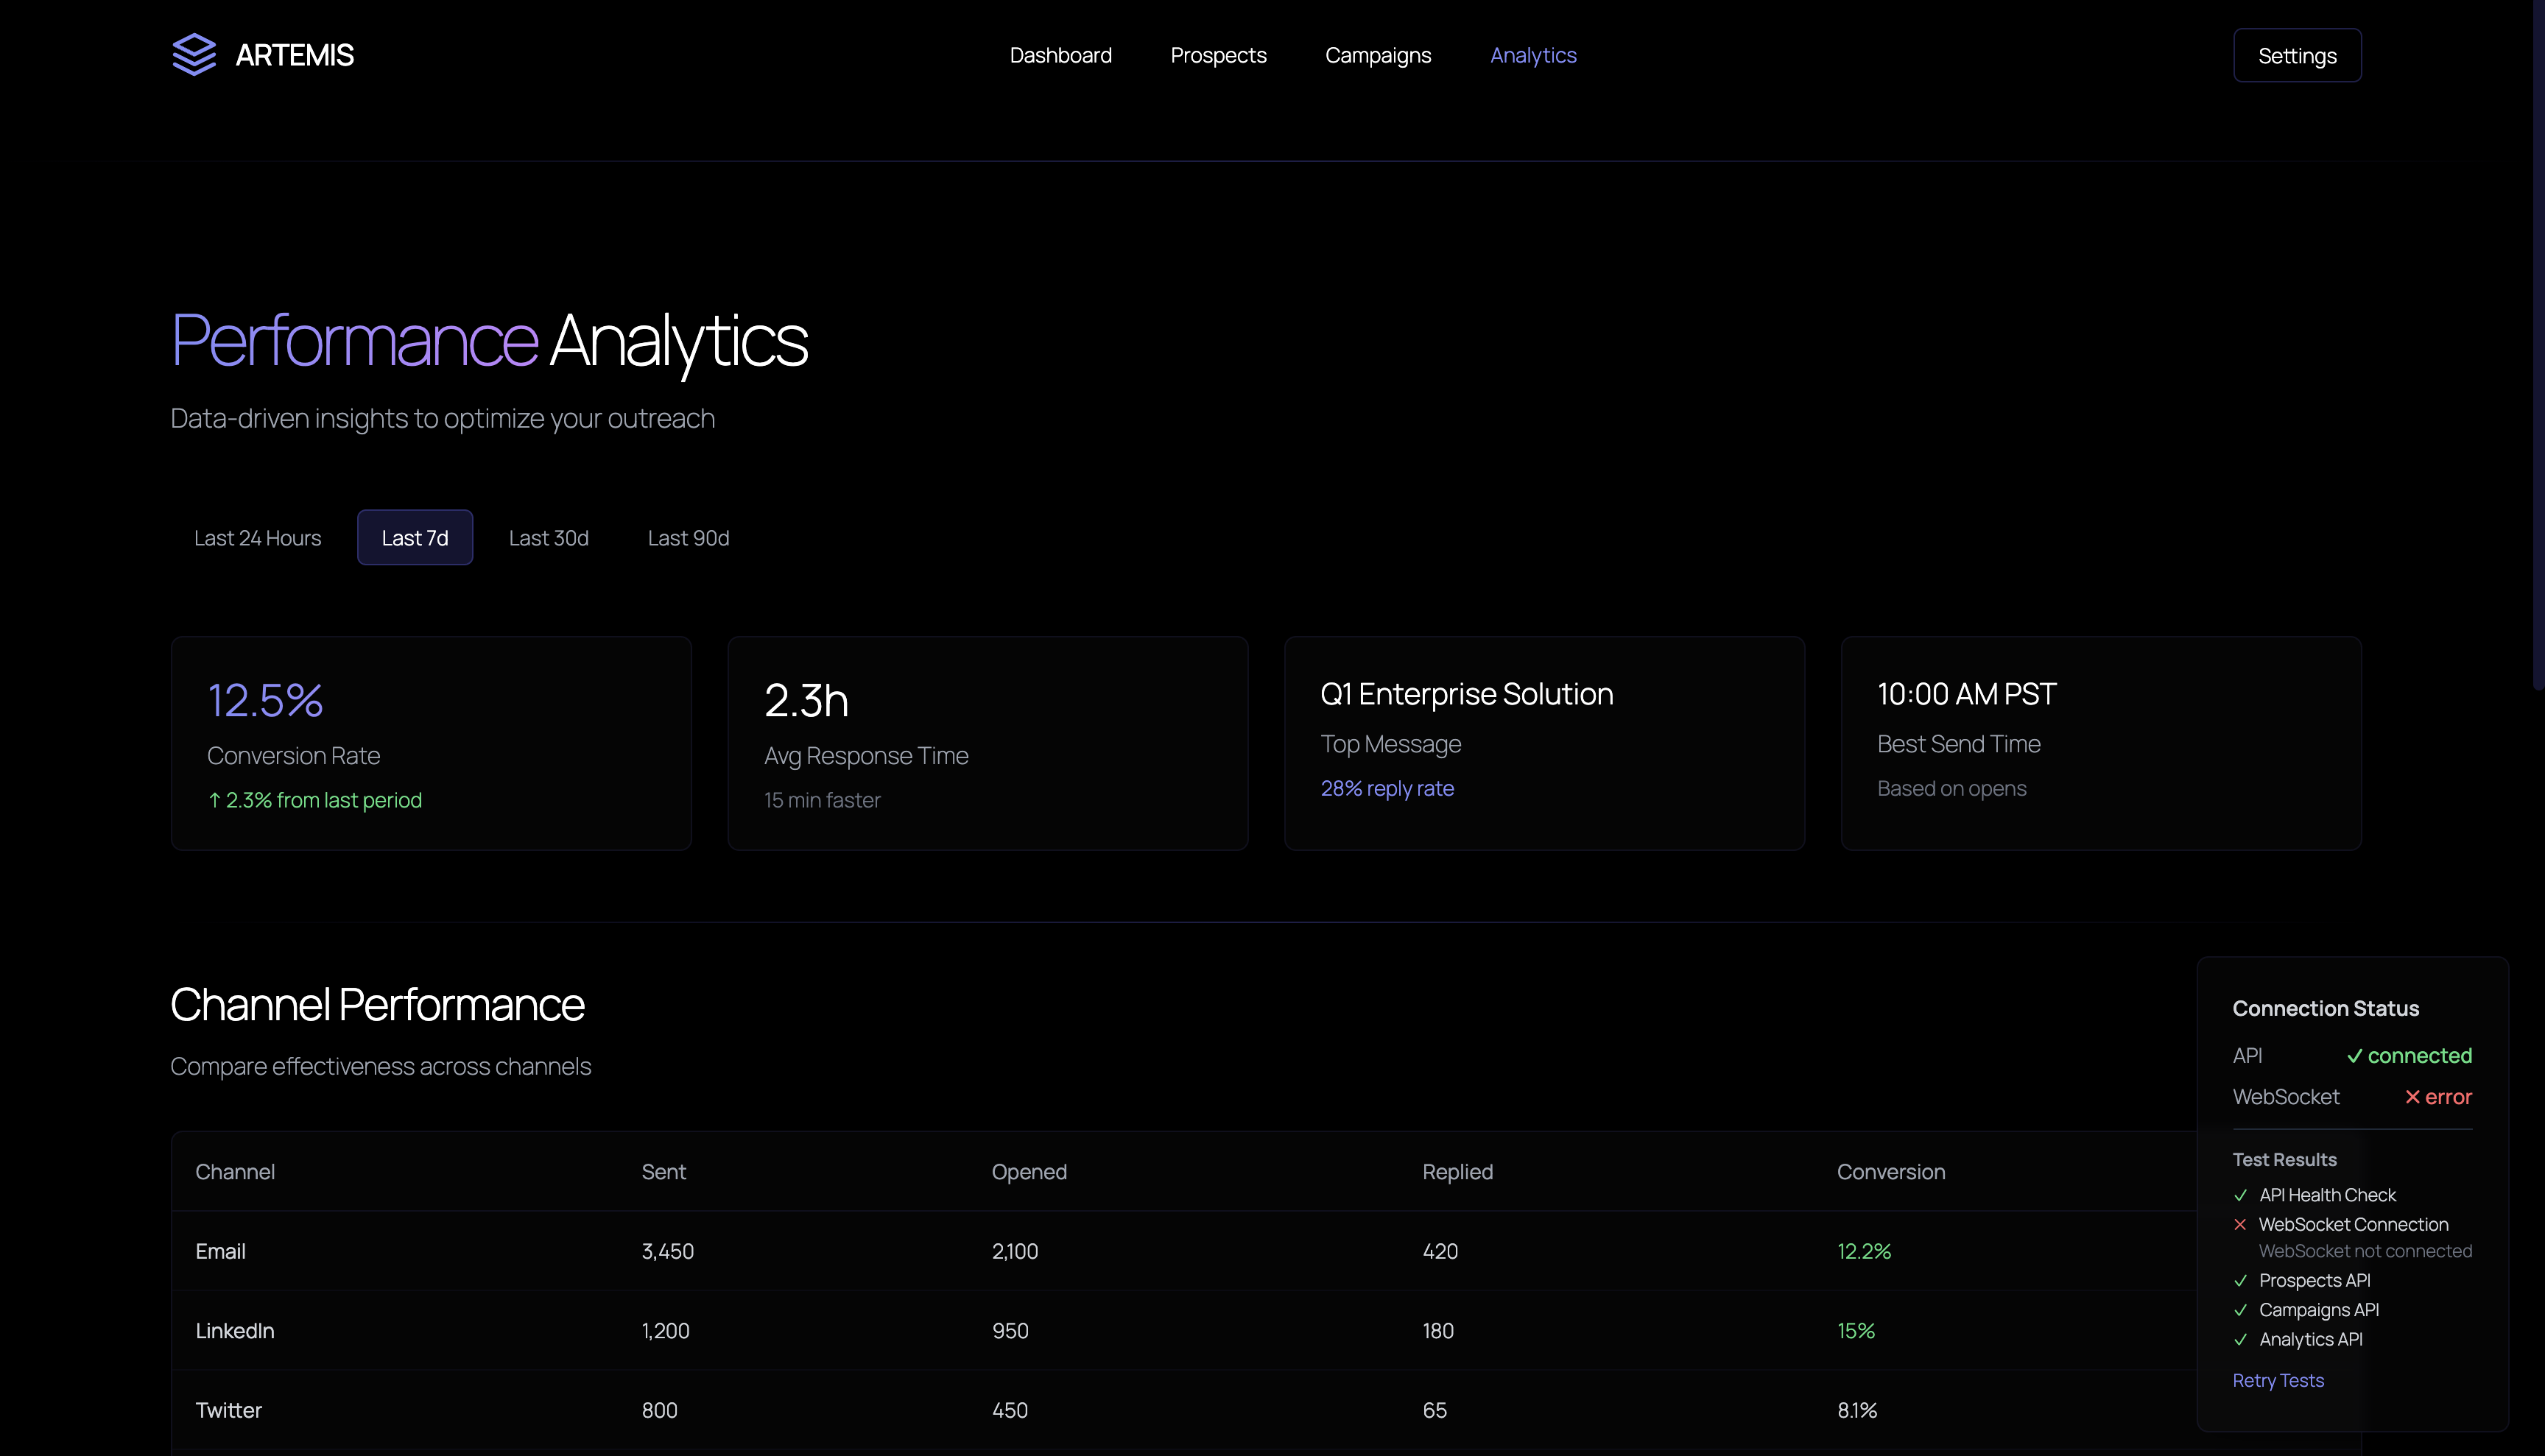Click the Retry Tests link
This screenshot has width=2545, height=1456.
coord(2277,1380)
